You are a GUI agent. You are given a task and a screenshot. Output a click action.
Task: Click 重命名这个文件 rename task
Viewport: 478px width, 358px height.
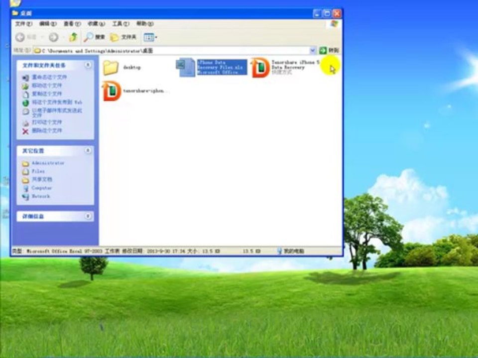pos(44,78)
